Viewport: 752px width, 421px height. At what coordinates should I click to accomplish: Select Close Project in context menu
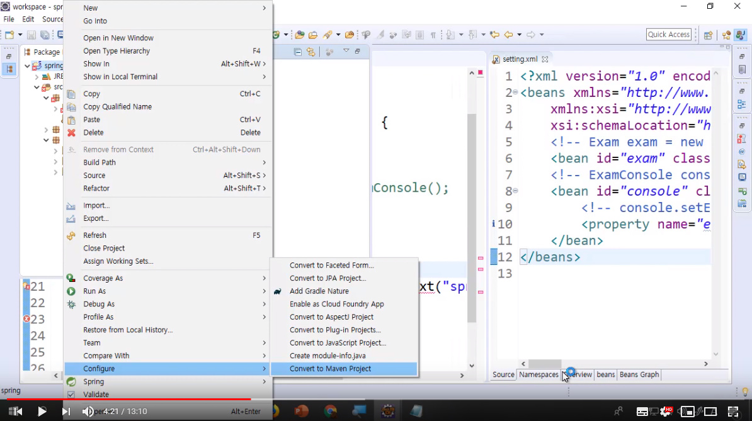click(x=168, y=248)
